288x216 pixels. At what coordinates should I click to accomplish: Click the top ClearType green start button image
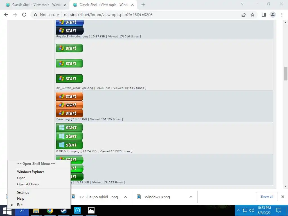(x=70, y=48)
